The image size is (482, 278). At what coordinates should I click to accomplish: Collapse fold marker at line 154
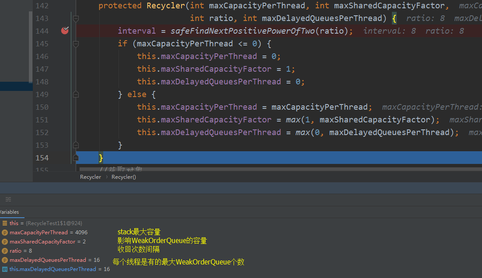[76, 158]
